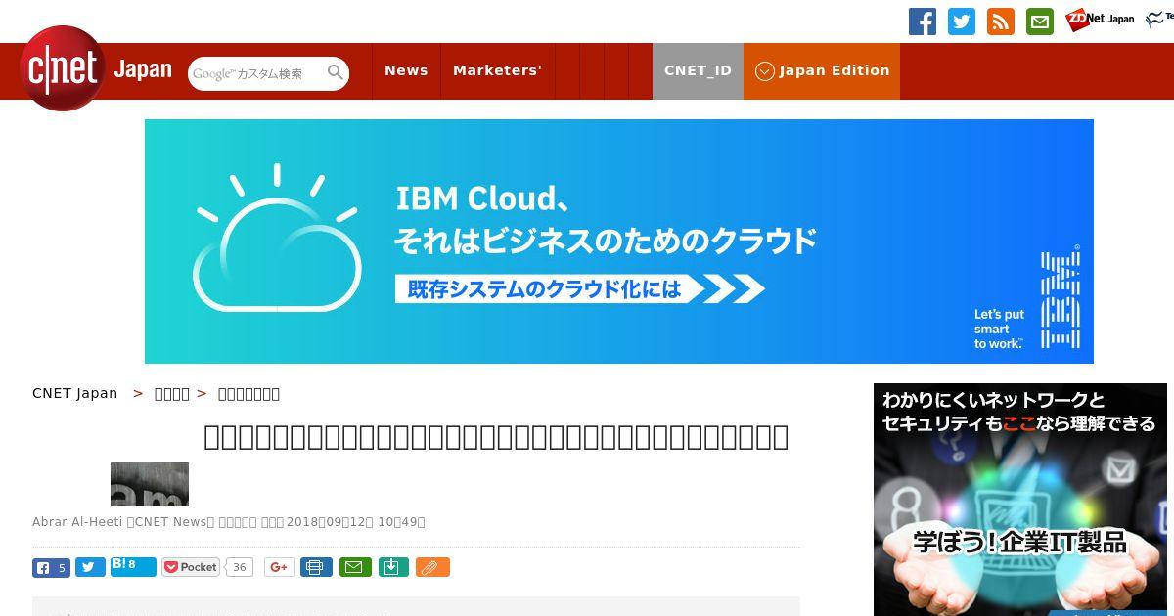
Task: Go to CNET Japan breadcrumb link
Action: (74, 393)
